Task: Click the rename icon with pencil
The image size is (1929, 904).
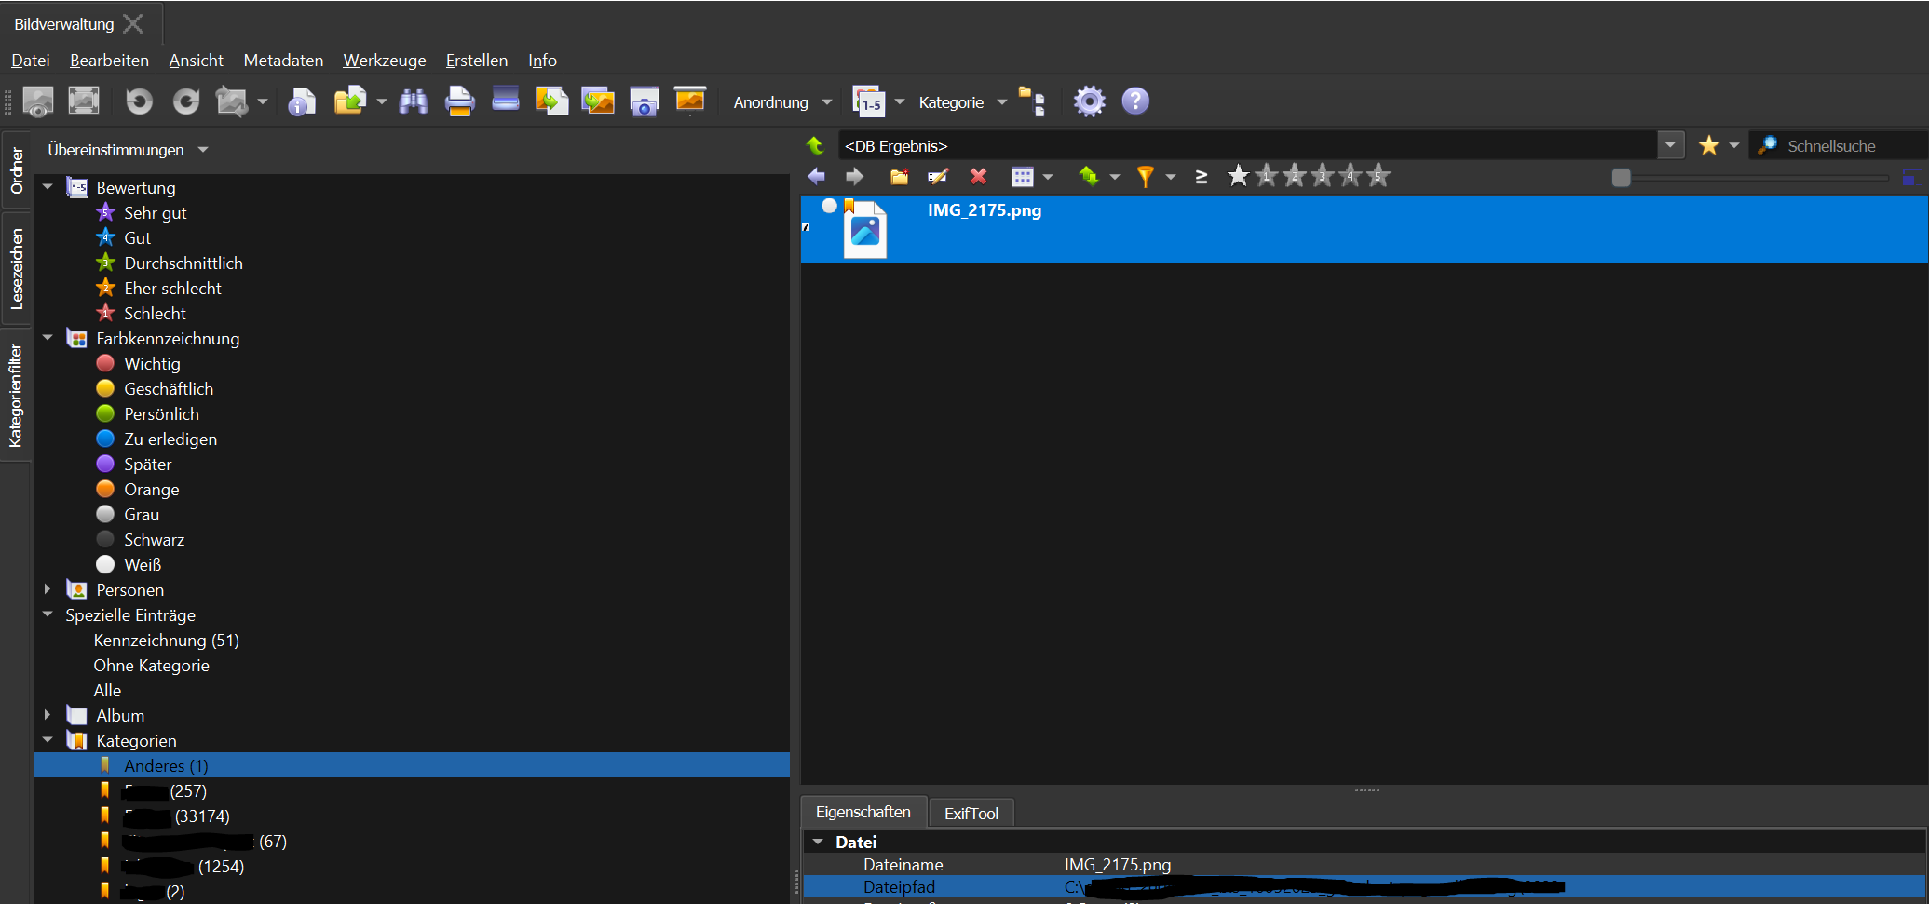Action: [938, 177]
